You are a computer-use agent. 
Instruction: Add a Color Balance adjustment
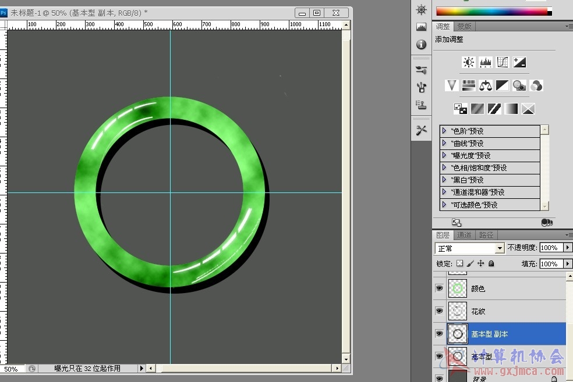(485, 85)
